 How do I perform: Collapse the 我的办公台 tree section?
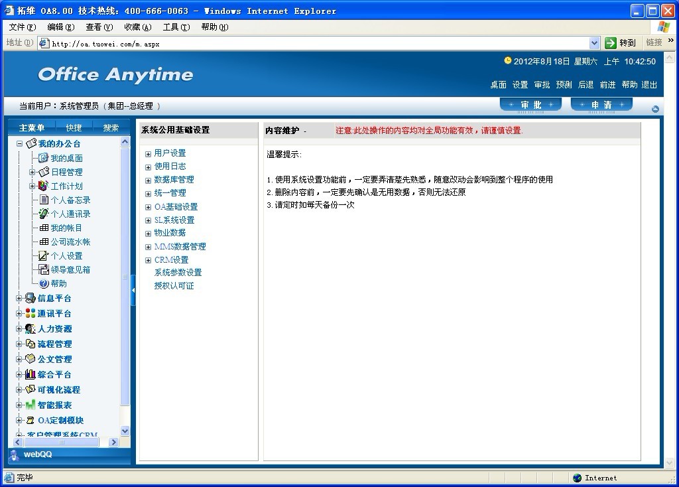pyautogui.click(x=20, y=143)
